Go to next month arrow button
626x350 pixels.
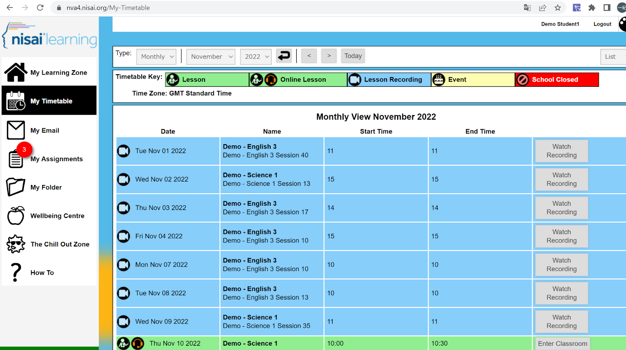pyautogui.click(x=329, y=56)
